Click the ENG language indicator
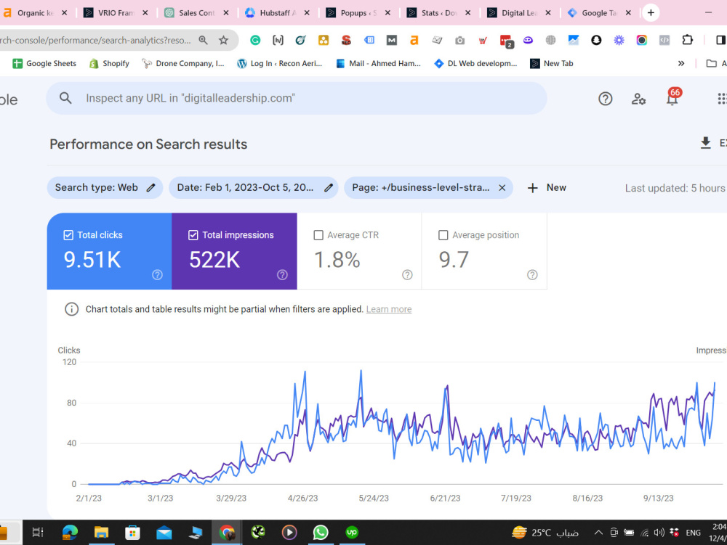Viewport: 727px width, 545px height. click(693, 533)
